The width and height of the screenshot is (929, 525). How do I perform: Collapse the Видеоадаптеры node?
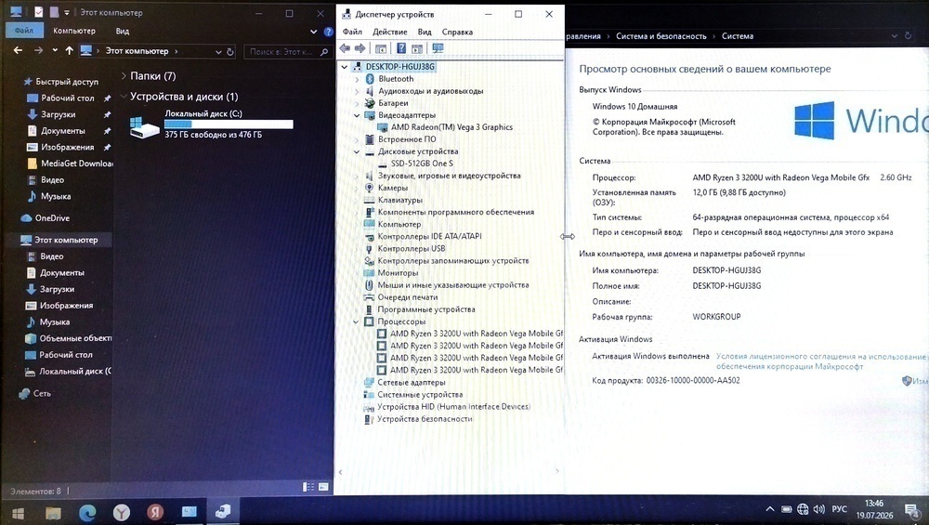(357, 115)
